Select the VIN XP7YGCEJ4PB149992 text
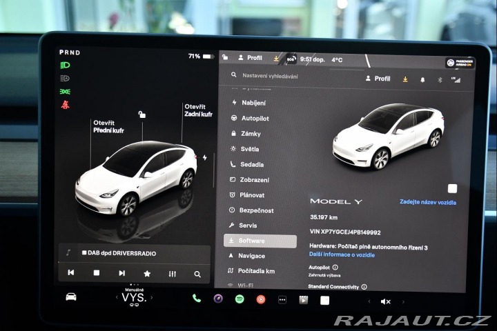 click(345, 232)
